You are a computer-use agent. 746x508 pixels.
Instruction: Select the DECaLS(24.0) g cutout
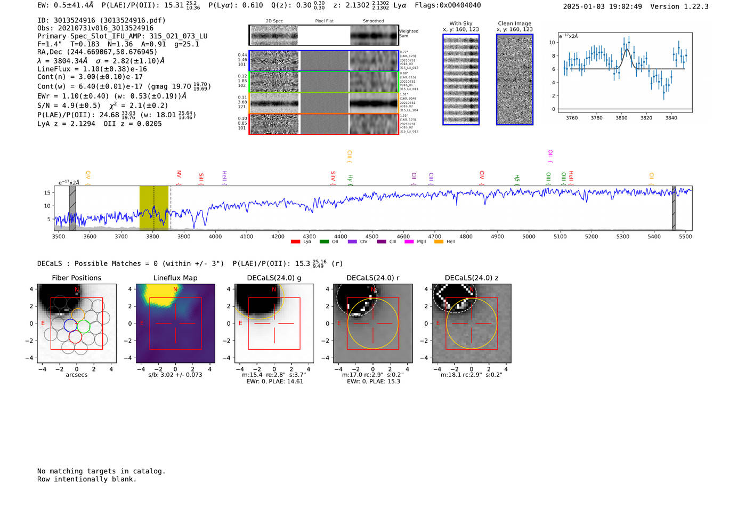274,324
